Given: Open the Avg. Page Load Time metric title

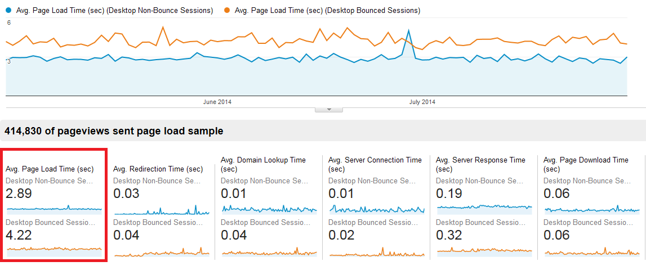Looking at the screenshot, I should click(50, 169).
